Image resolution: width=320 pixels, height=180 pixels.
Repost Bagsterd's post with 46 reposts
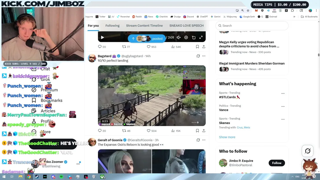click(126, 131)
